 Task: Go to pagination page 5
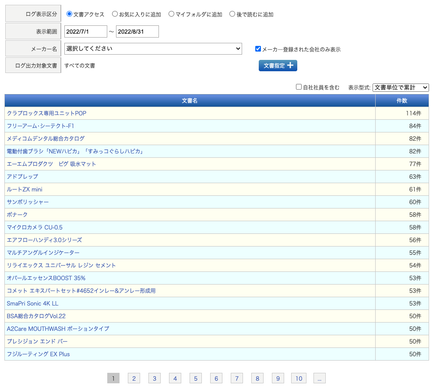(196, 378)
